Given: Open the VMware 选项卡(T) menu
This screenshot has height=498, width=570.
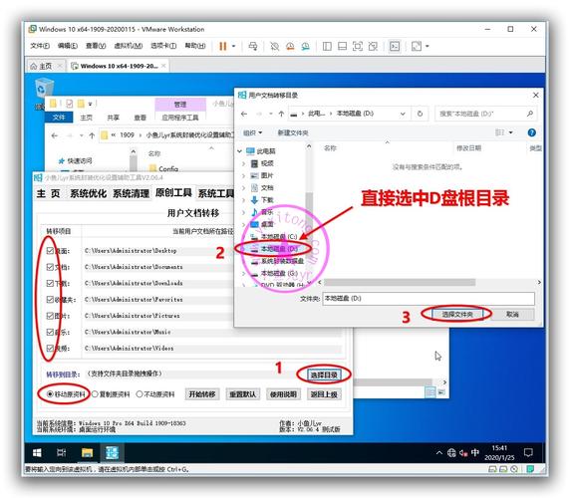Looking at the screenshot, I should pos(163,46).
